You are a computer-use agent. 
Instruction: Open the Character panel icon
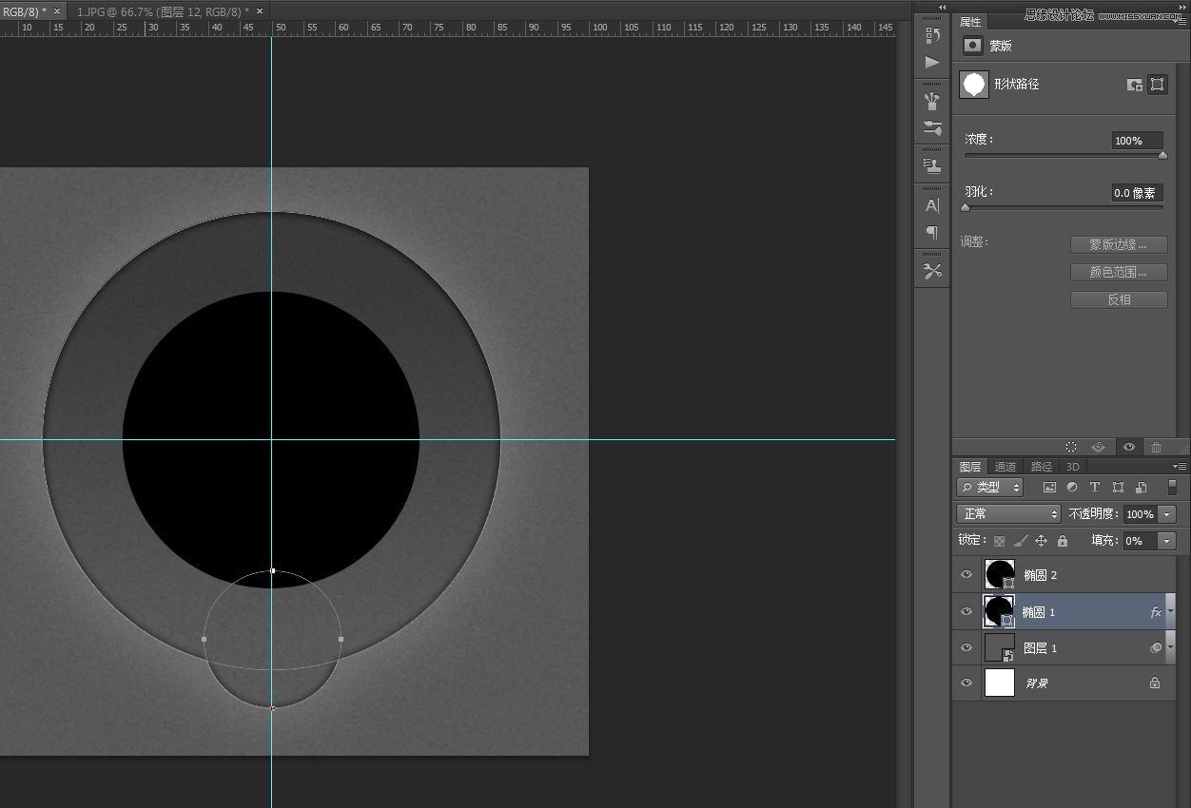(932, 205)
